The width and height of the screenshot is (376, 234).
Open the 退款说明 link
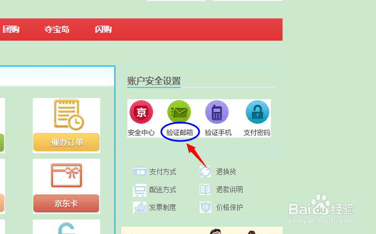(x=230, y=189)
